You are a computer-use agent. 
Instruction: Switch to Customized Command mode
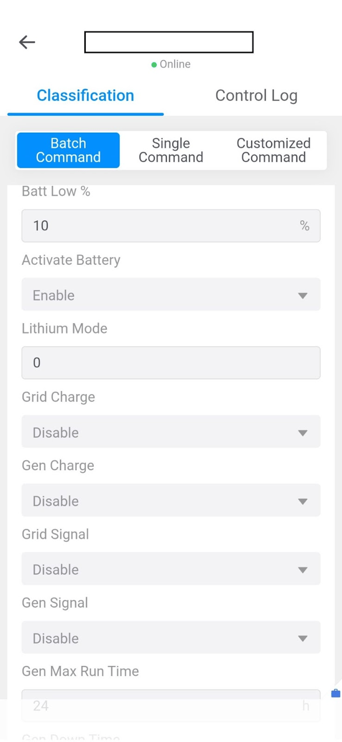274,150
